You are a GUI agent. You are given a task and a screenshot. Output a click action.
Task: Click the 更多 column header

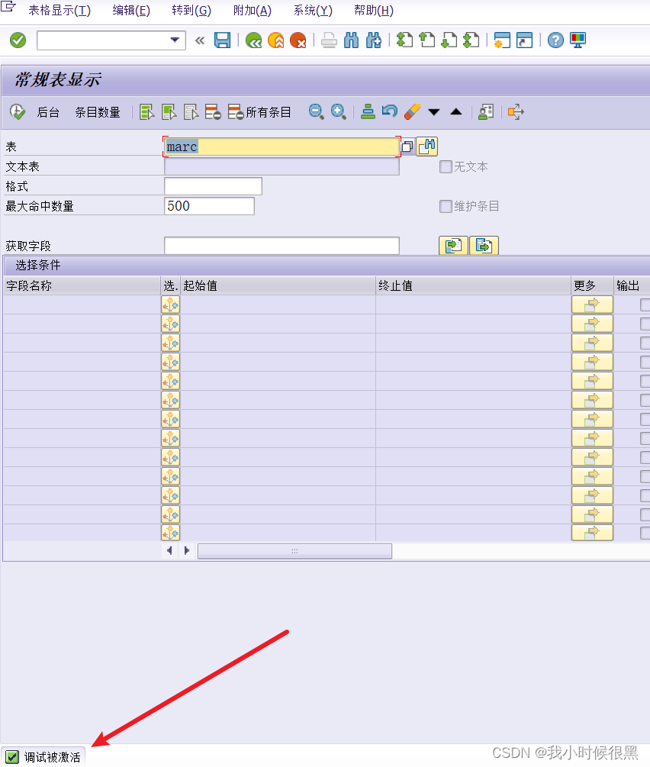click(x=592, y=285)
